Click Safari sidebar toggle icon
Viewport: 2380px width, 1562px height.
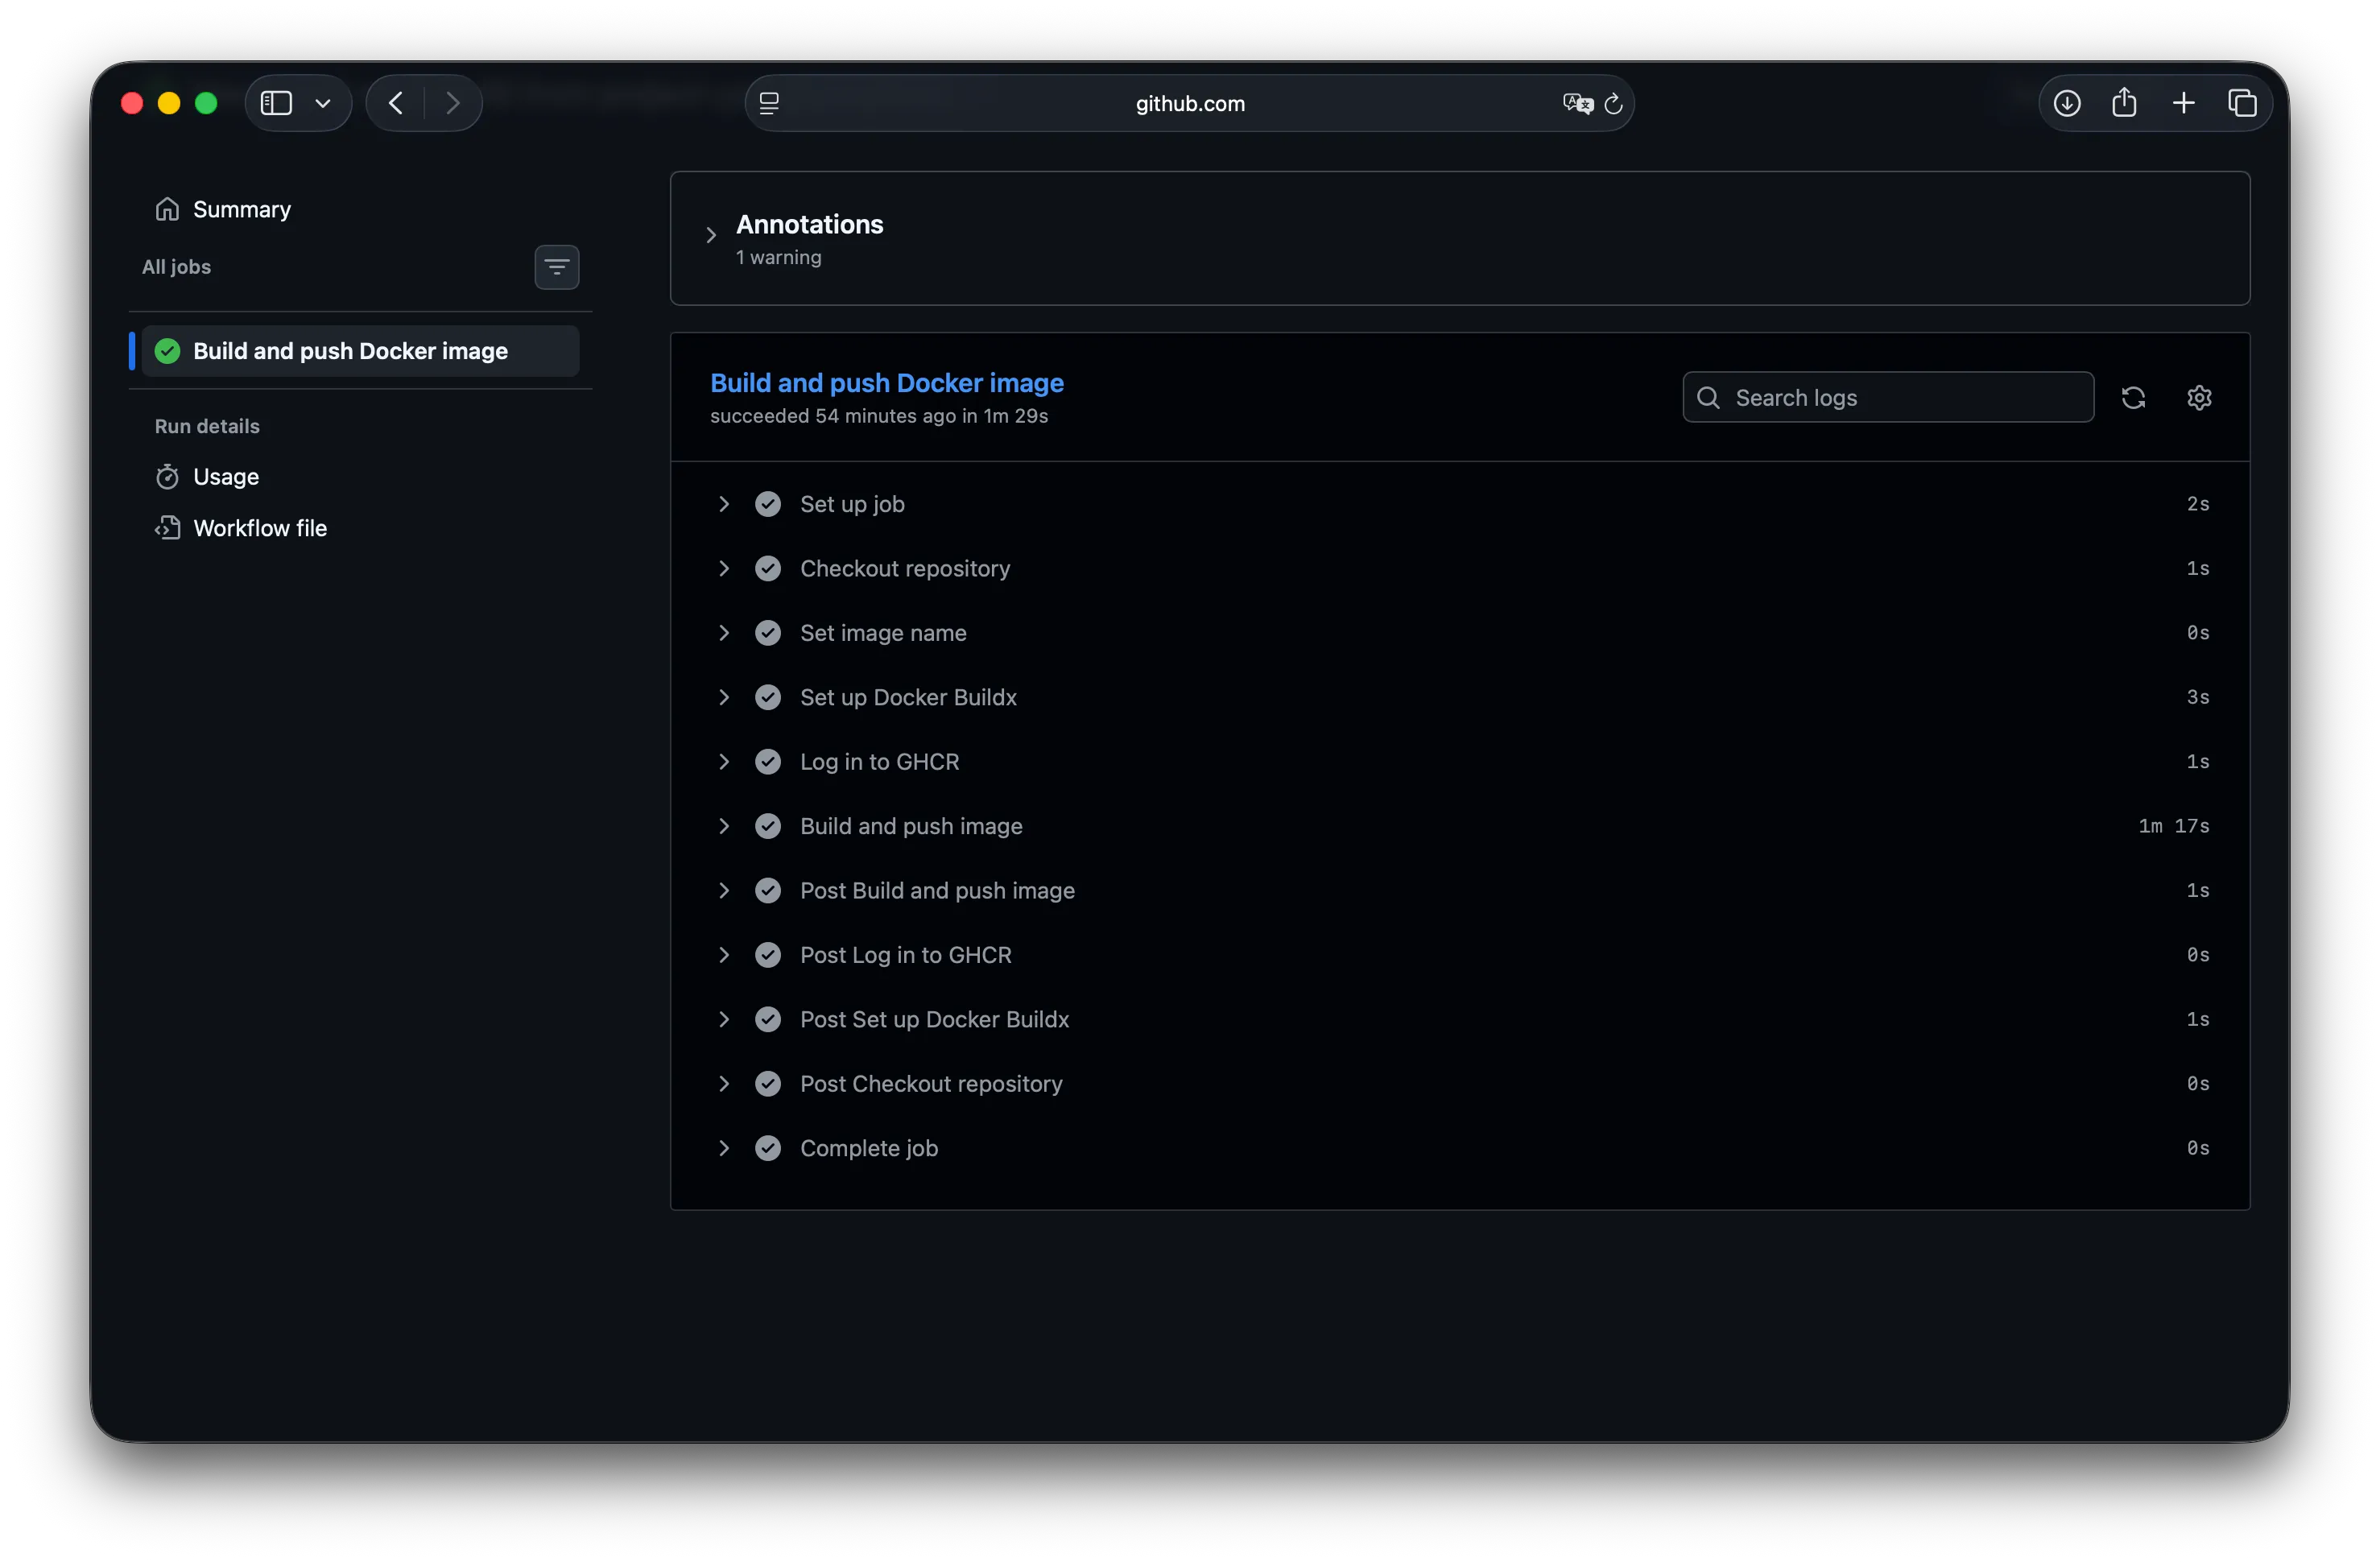click(x=277, y=103)
